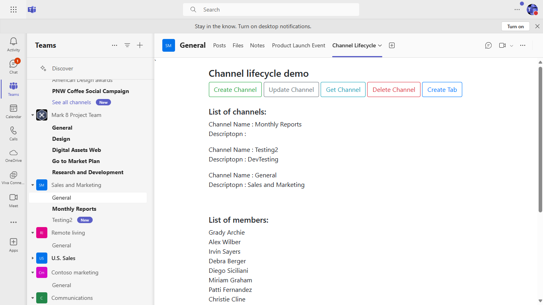The width and height of the screenshot is (543, 305).
Task: Click the Create Channel button
Action: [235, 89]
